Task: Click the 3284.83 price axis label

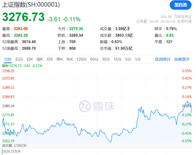Action: (x=8, y=97)
